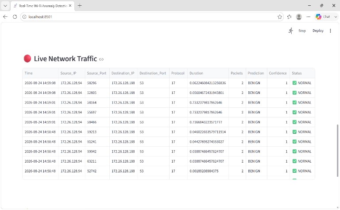Select source port cell 58296
Image resolution: width=340 pixels, height=210 pixels.
pos(97,83)
